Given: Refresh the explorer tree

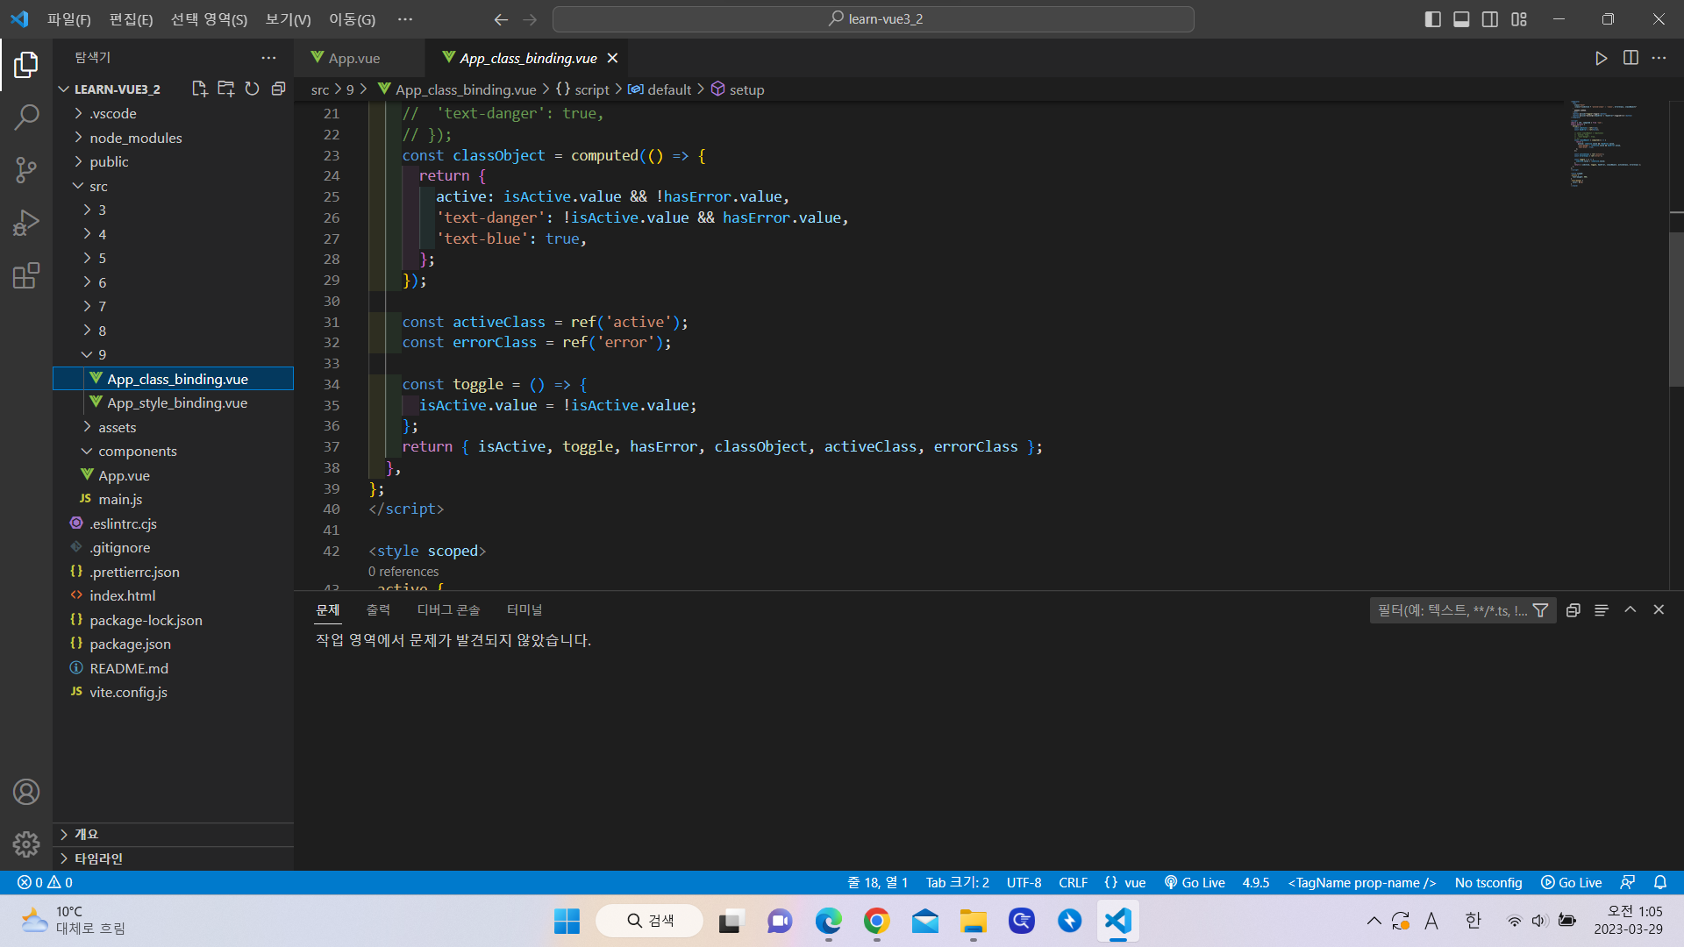Looking at the screenshot, I should 252,89.
